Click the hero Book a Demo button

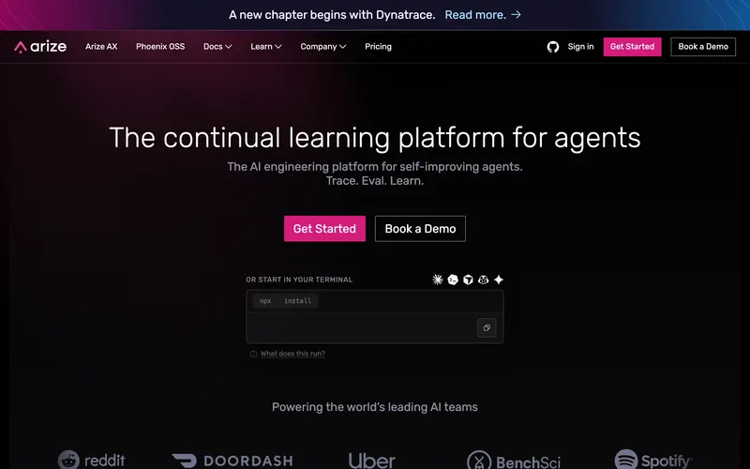[x=420, y=229]
